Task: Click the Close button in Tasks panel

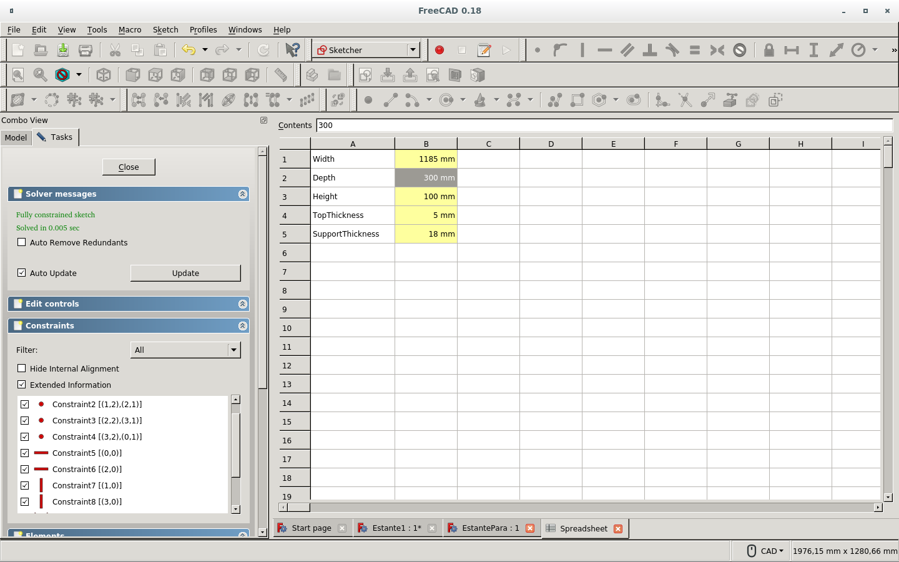Action: coord(129,167)
